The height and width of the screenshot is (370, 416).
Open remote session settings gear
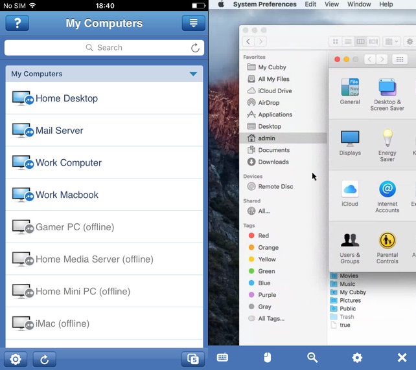pyautogui.click(x=357, y=358)
